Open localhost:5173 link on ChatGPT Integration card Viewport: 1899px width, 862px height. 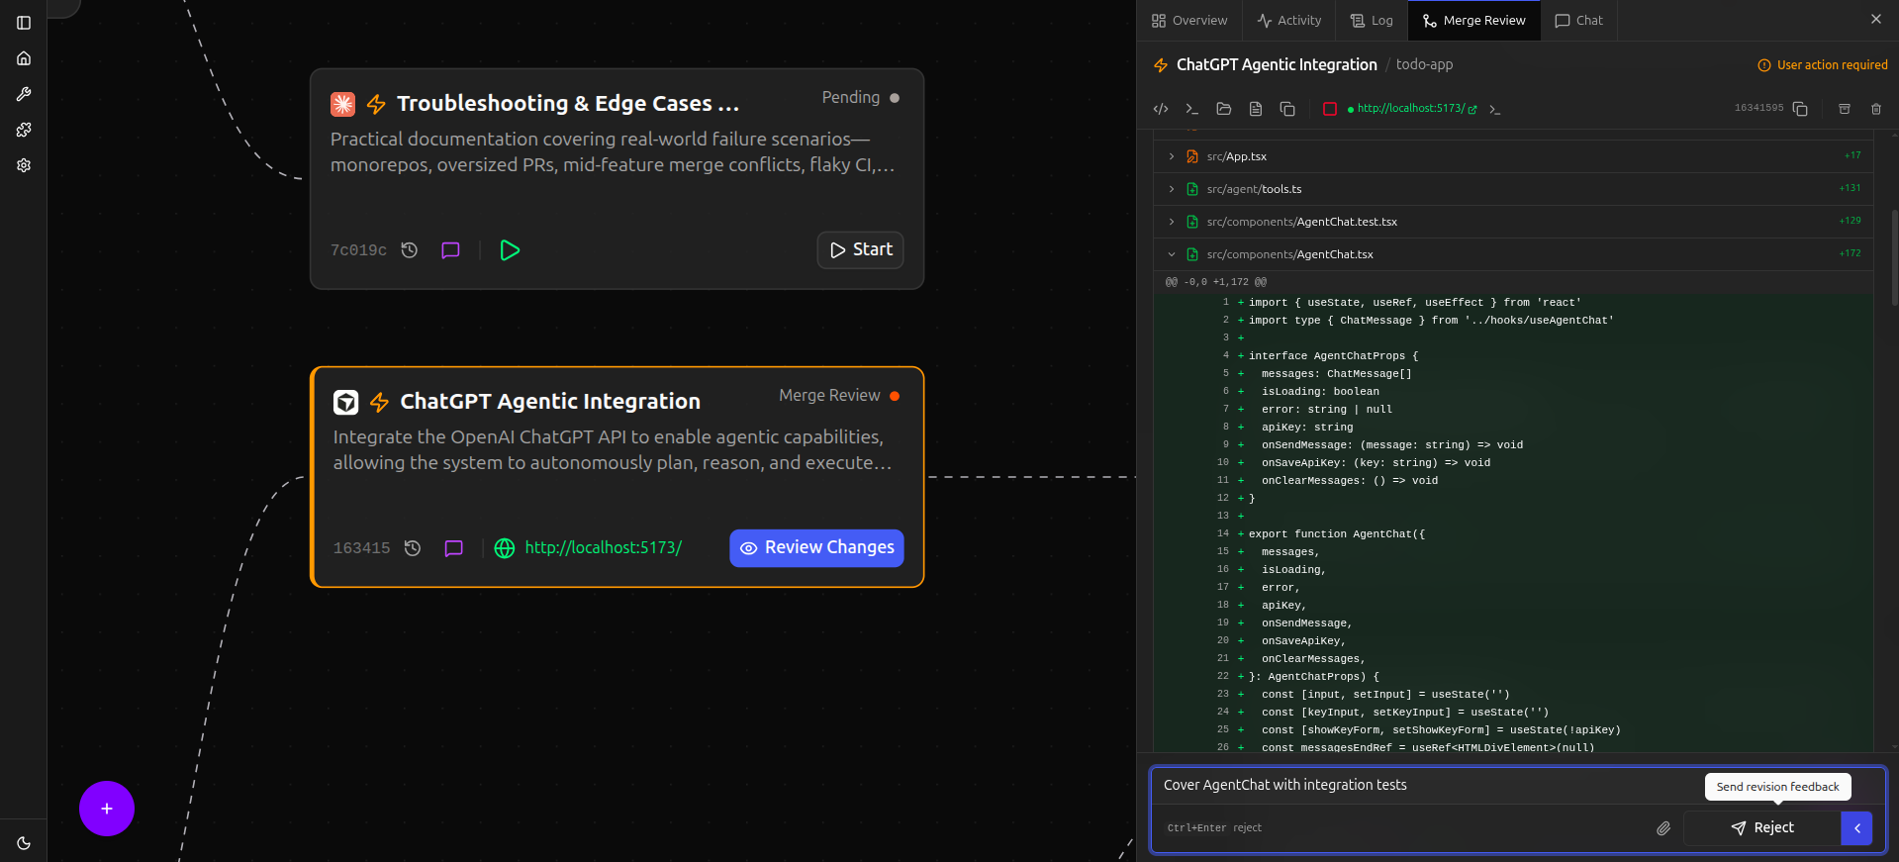click(x=604, y=547)
